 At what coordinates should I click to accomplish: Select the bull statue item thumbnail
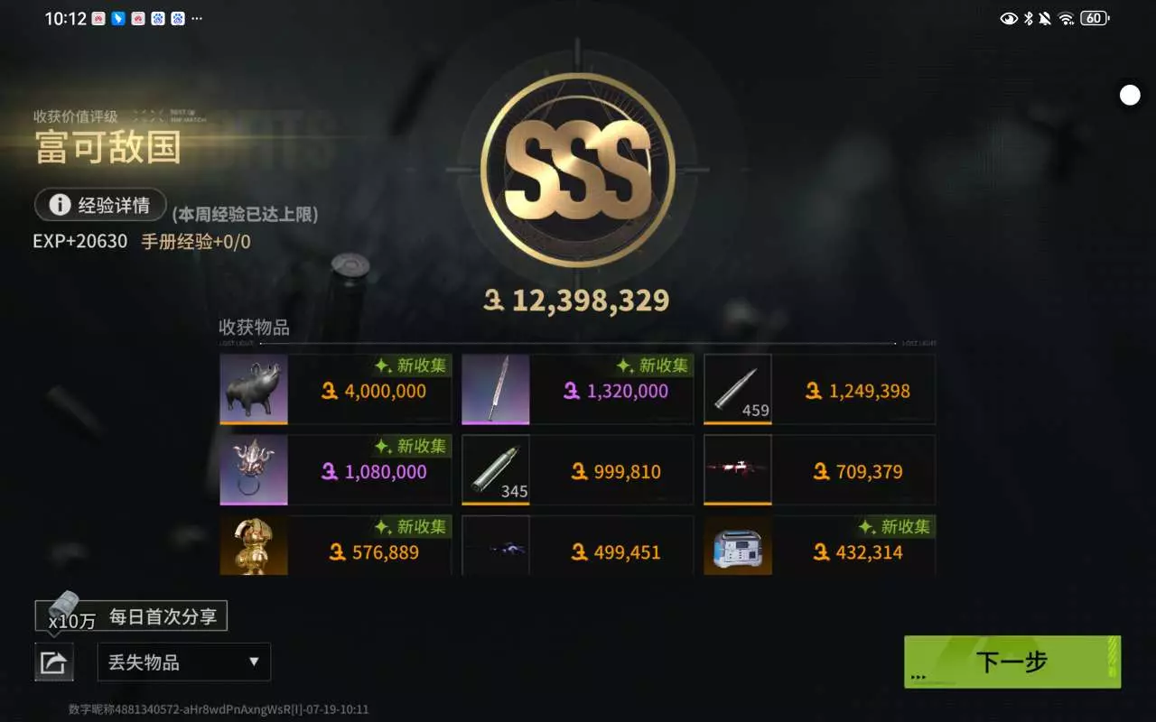[254, 389]
